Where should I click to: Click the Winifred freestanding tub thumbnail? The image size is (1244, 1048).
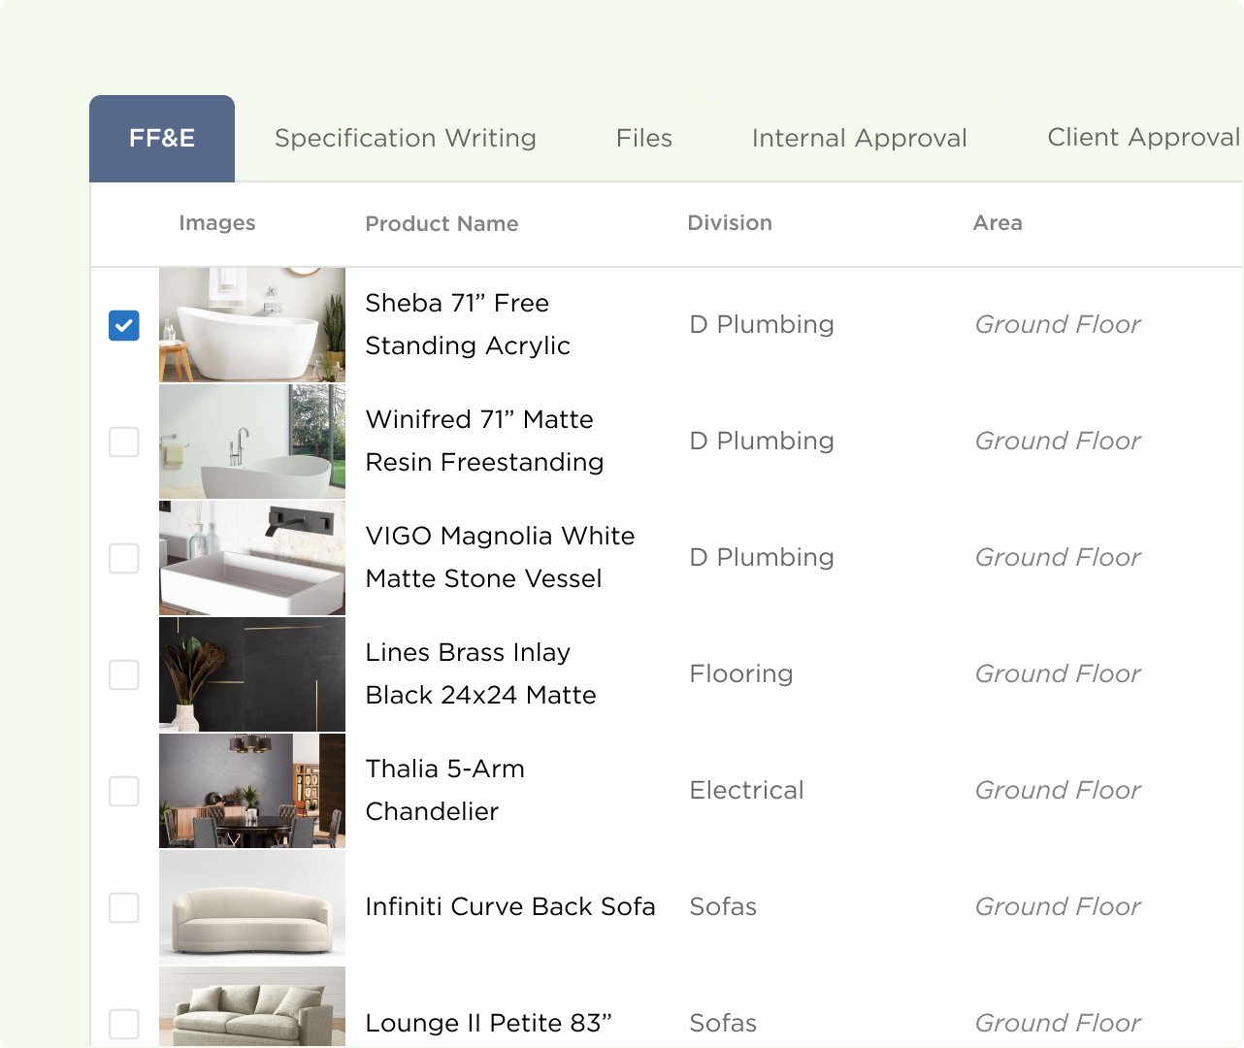pos(252,442)
